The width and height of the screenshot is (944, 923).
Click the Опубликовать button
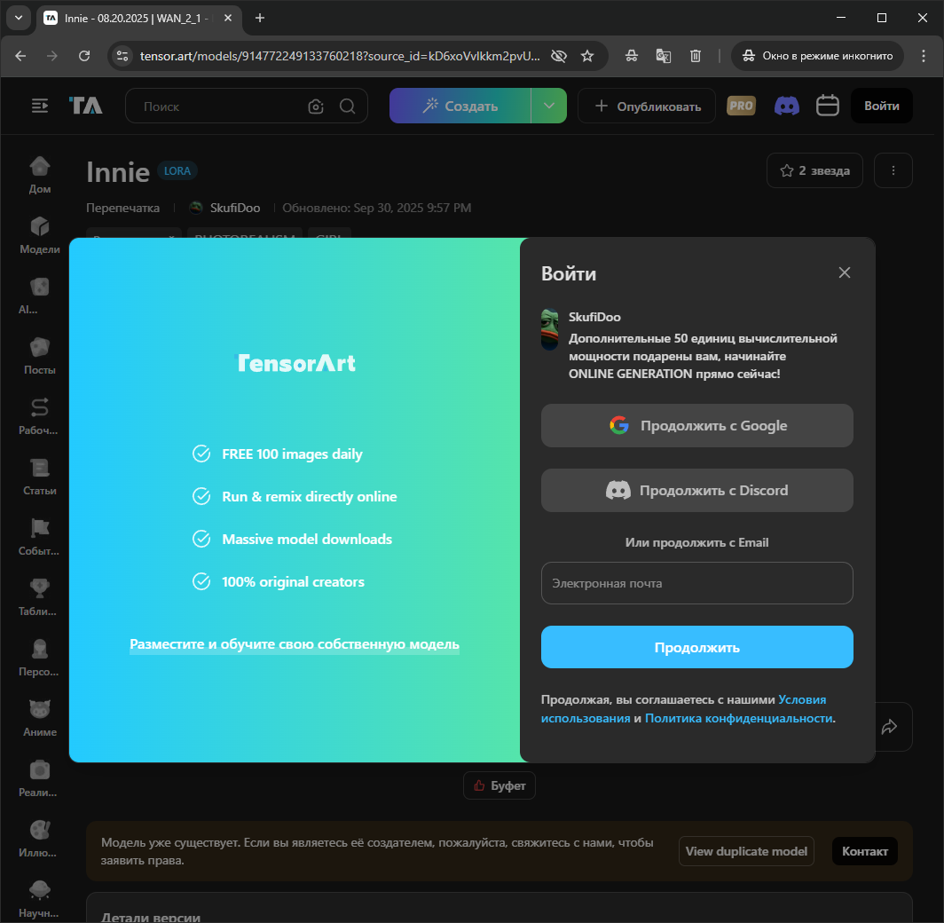click(x=647, y=106)
